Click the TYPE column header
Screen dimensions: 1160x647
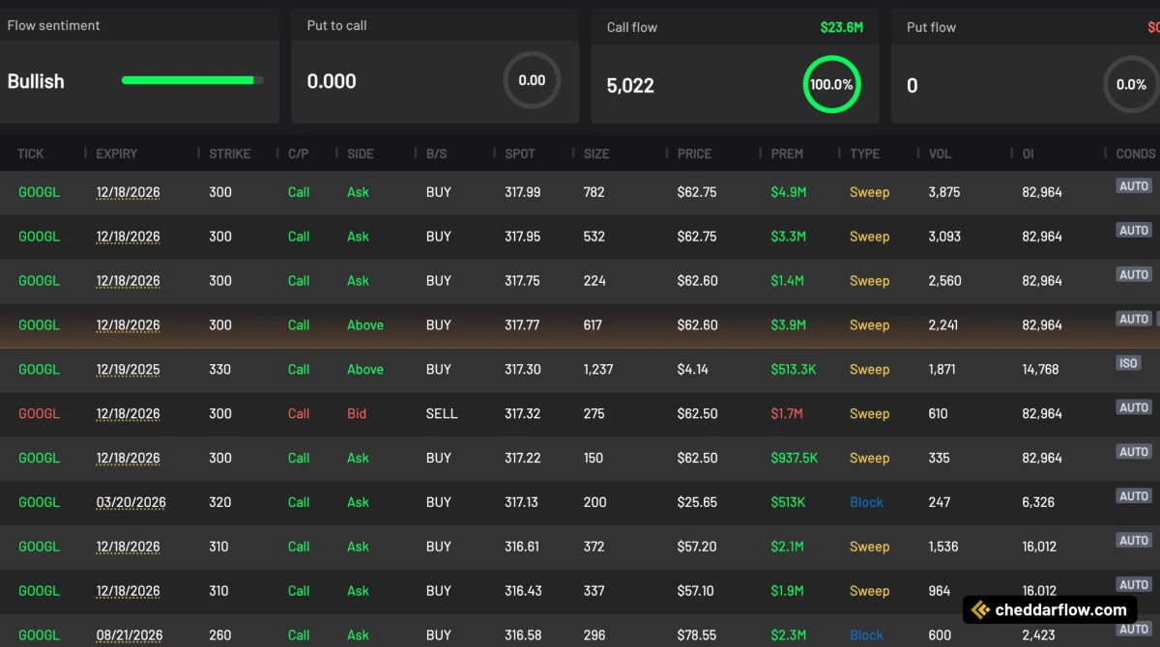pos(864,154)
